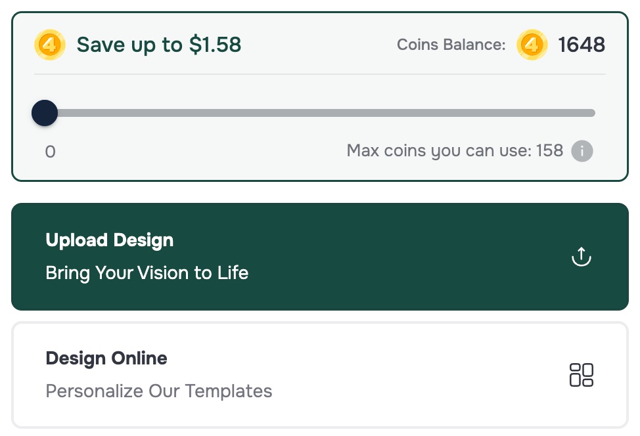The height and width of the screenshot is (436, 640).
Task: Click the 0 value under the slider
Action: (50, 151)
